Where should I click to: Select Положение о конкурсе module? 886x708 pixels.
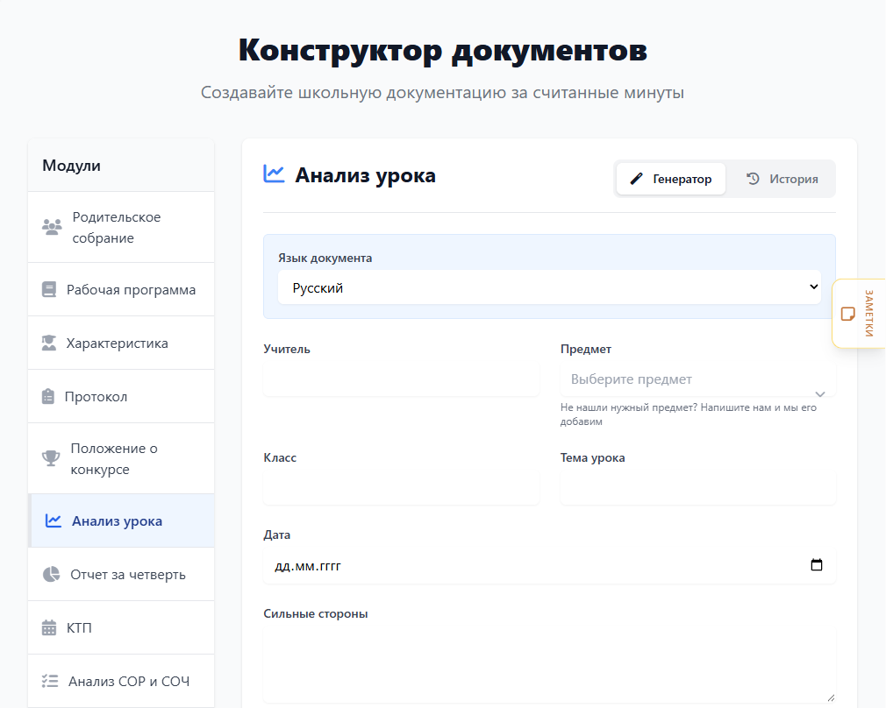[121, 458]
